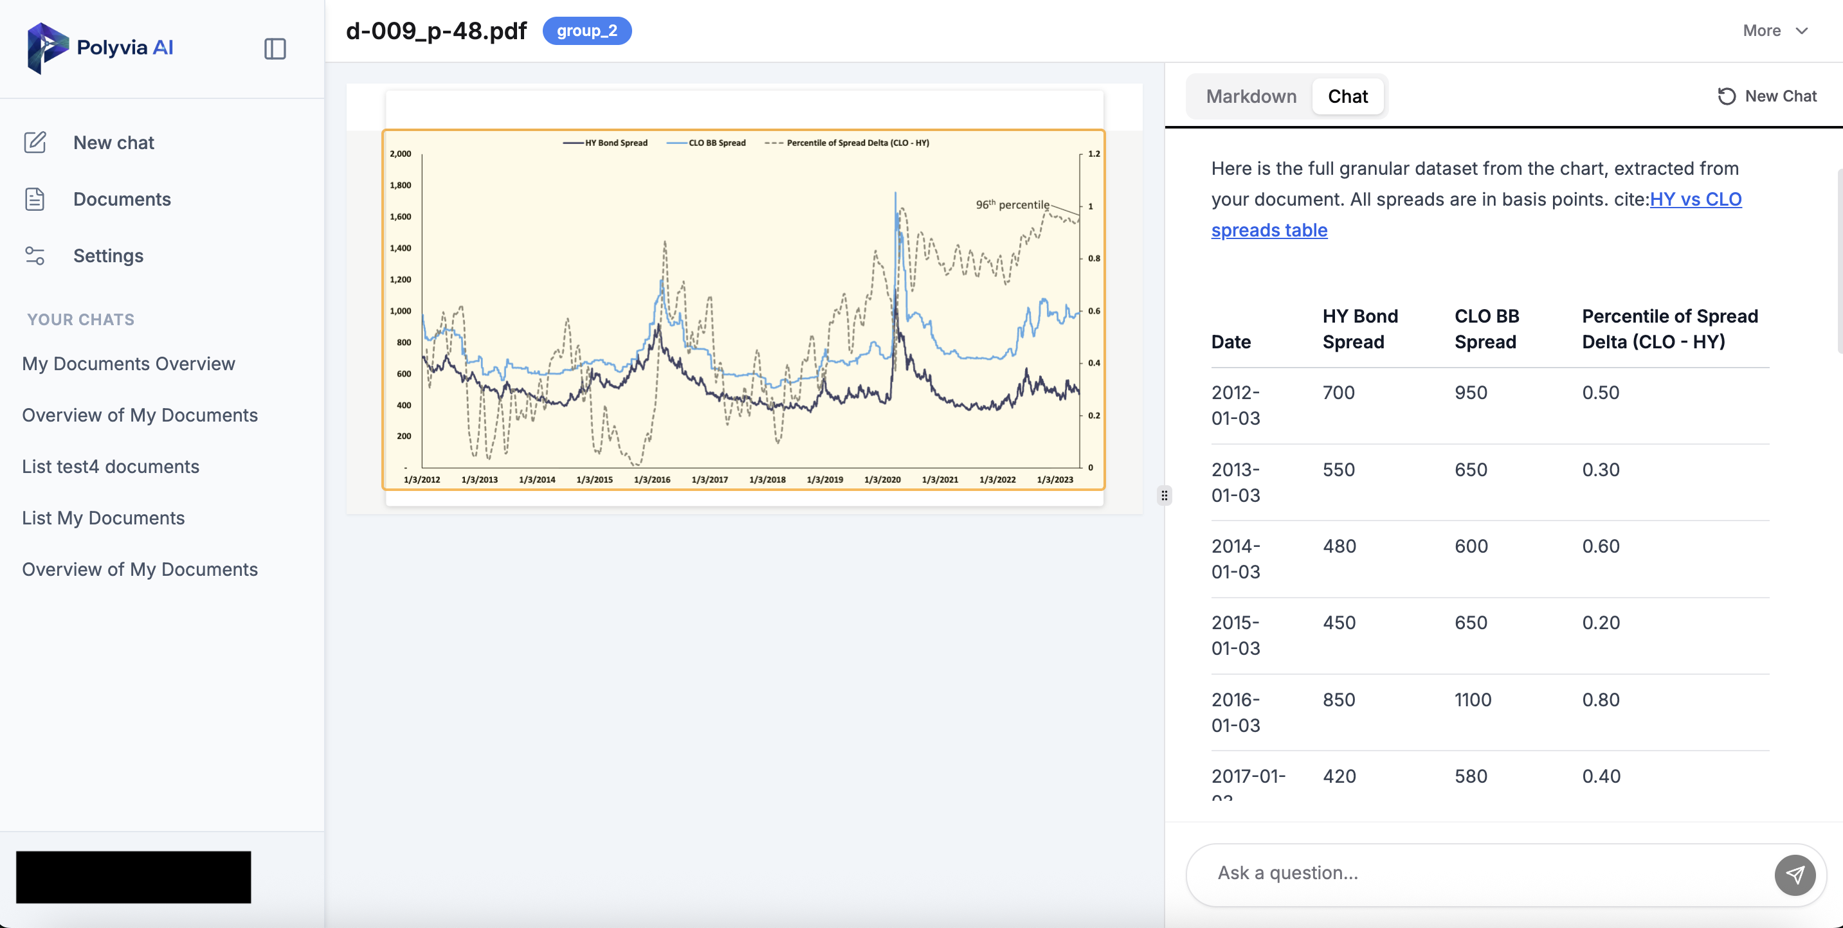Click the group_2 tag badge
Image resolution: width=1843 pixels, height=928 pixels.
tap(586, 31)
